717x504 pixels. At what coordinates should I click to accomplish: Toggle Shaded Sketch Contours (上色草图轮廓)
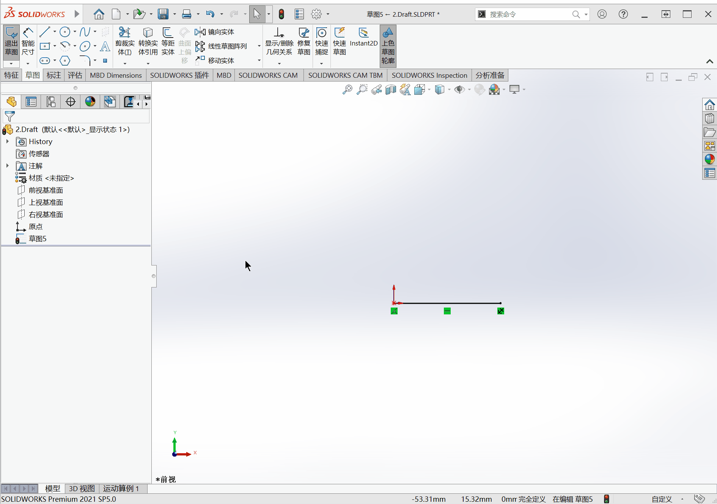coord(388,46)
